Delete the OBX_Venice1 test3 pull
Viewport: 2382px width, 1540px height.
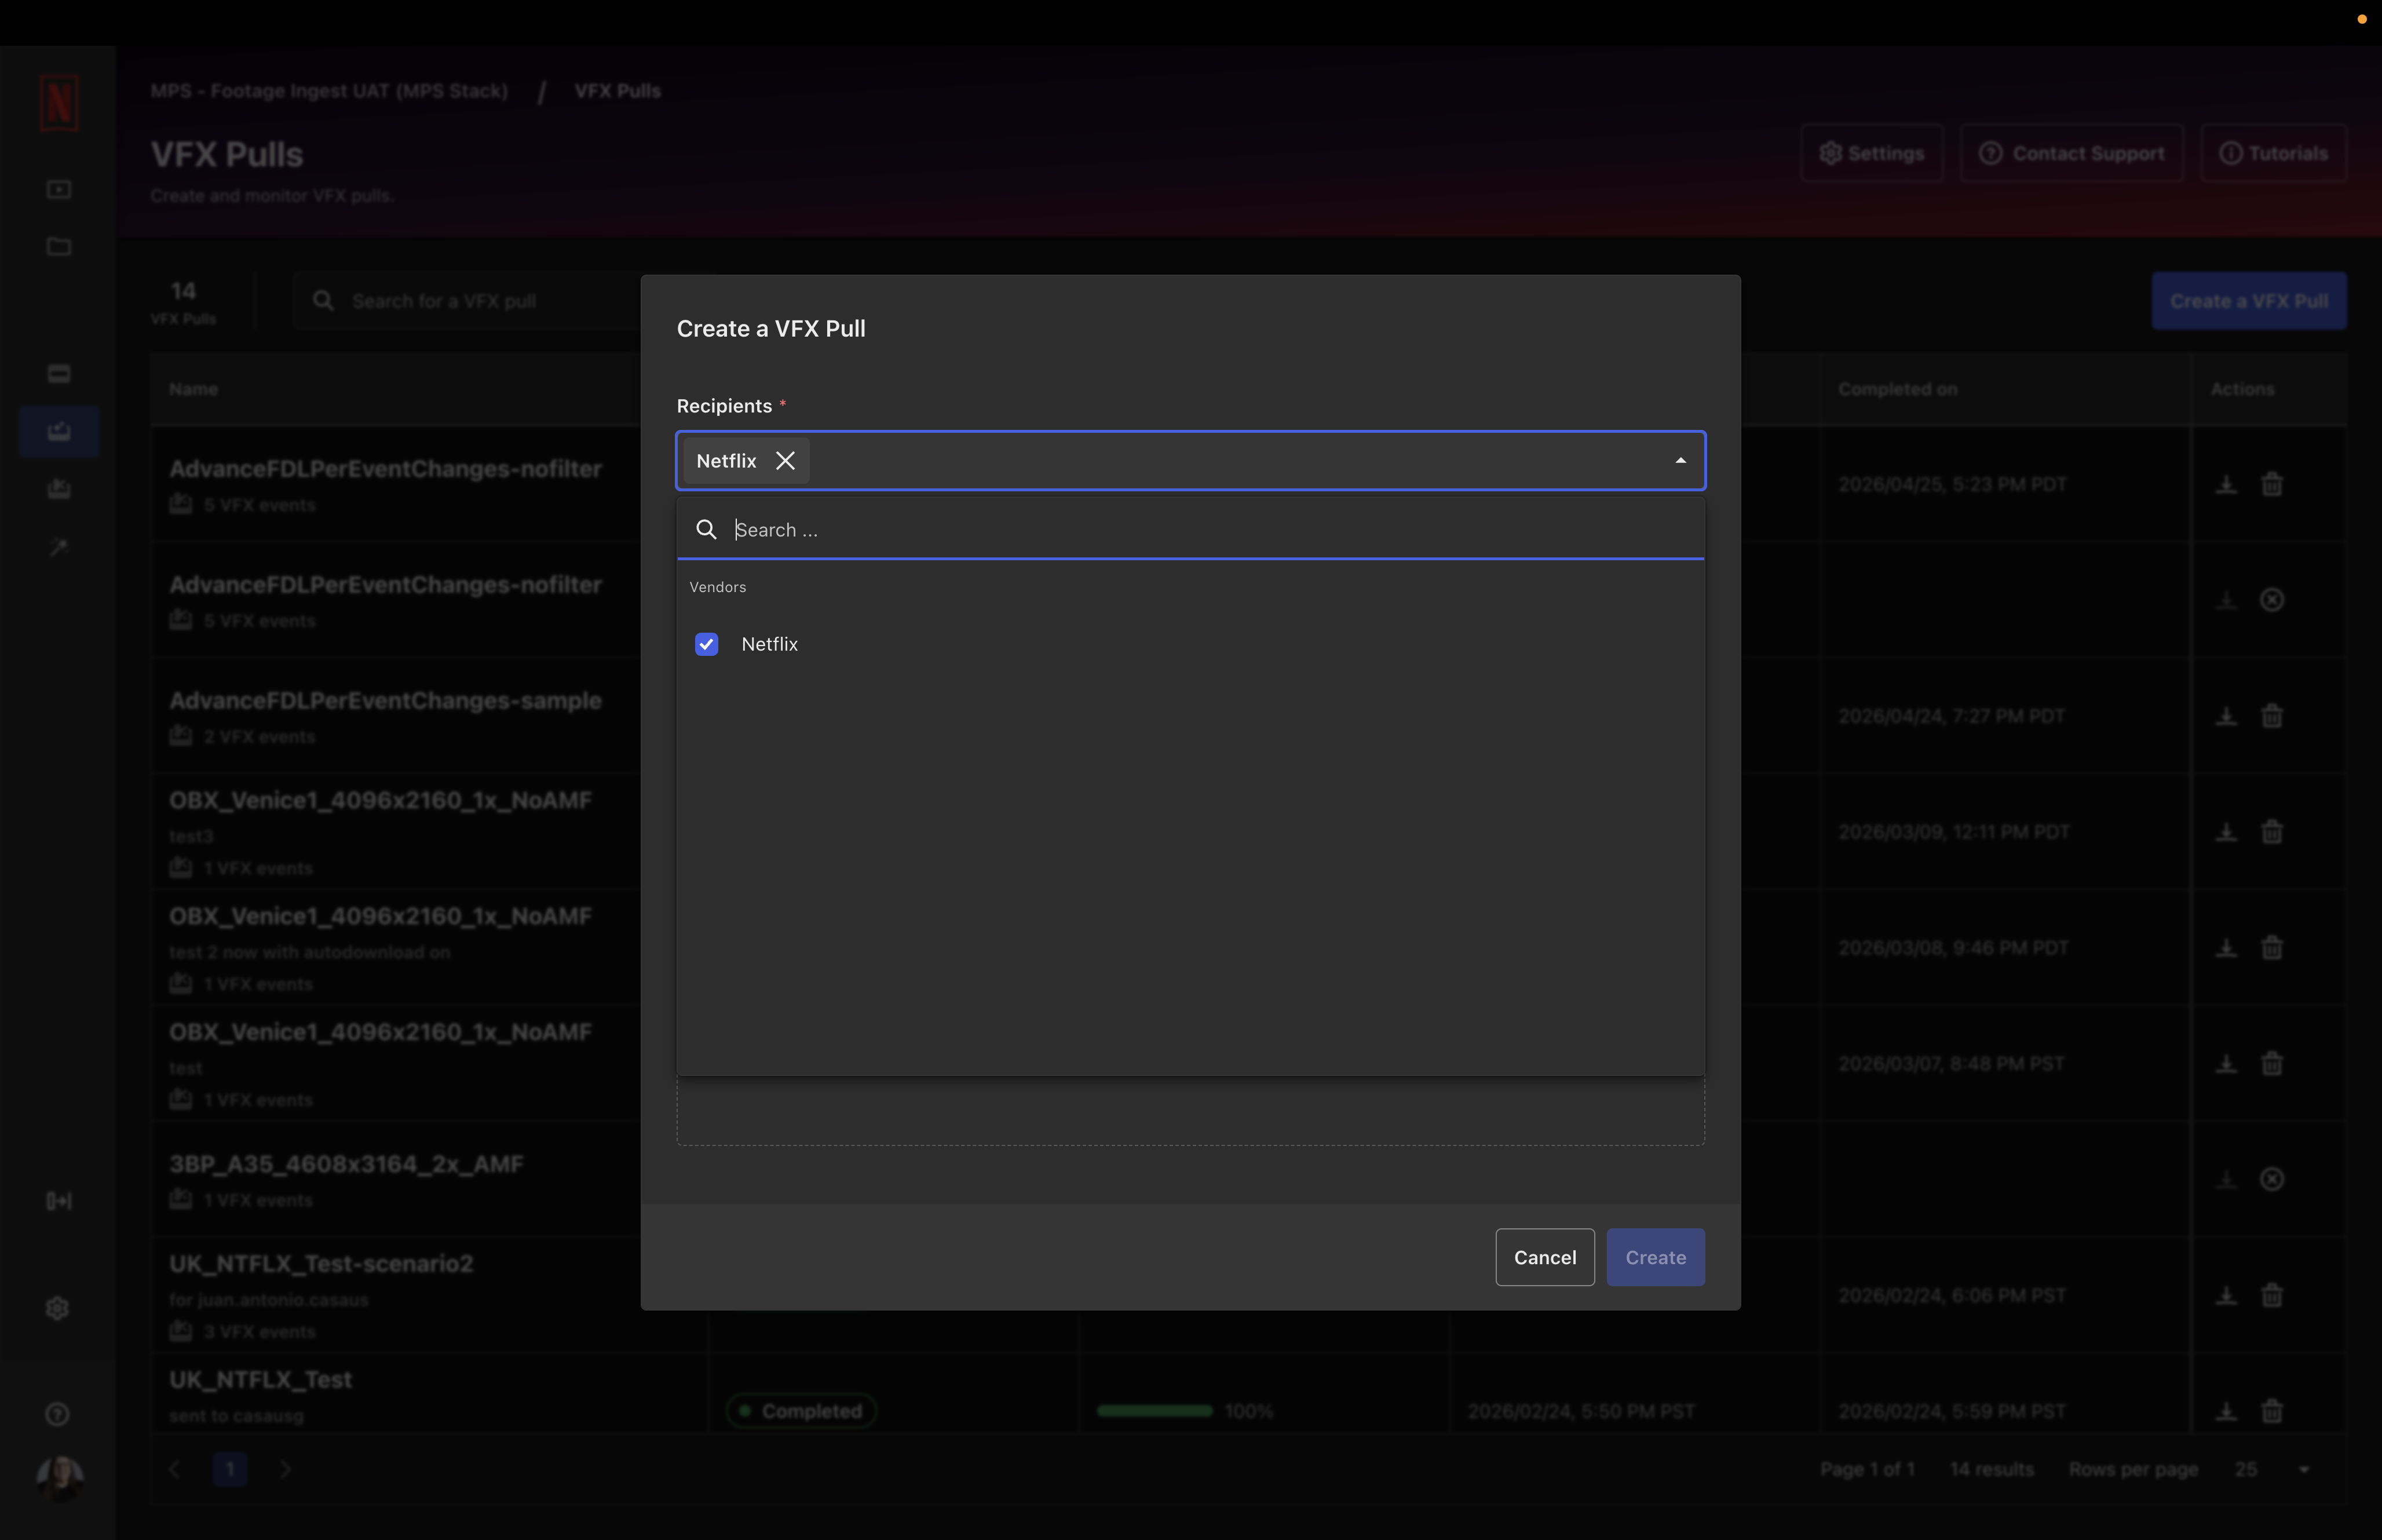[x=2272, y=832]
